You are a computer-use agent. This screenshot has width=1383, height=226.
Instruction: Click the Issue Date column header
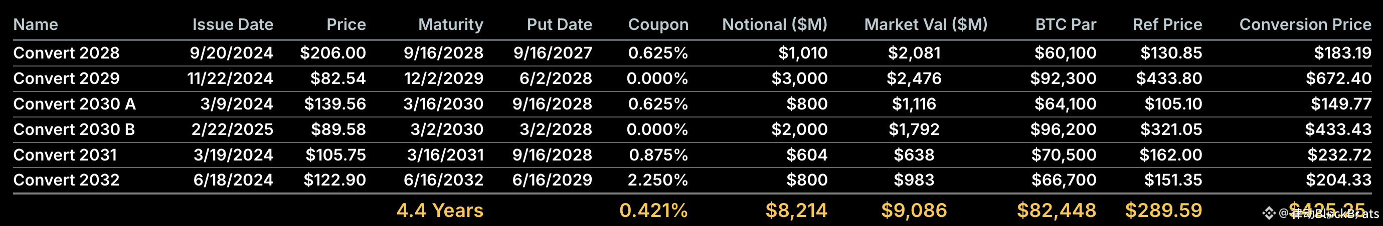coord(233,24)
